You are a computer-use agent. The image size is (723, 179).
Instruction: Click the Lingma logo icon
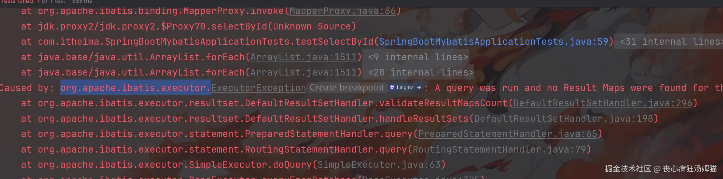coord(392,88)
